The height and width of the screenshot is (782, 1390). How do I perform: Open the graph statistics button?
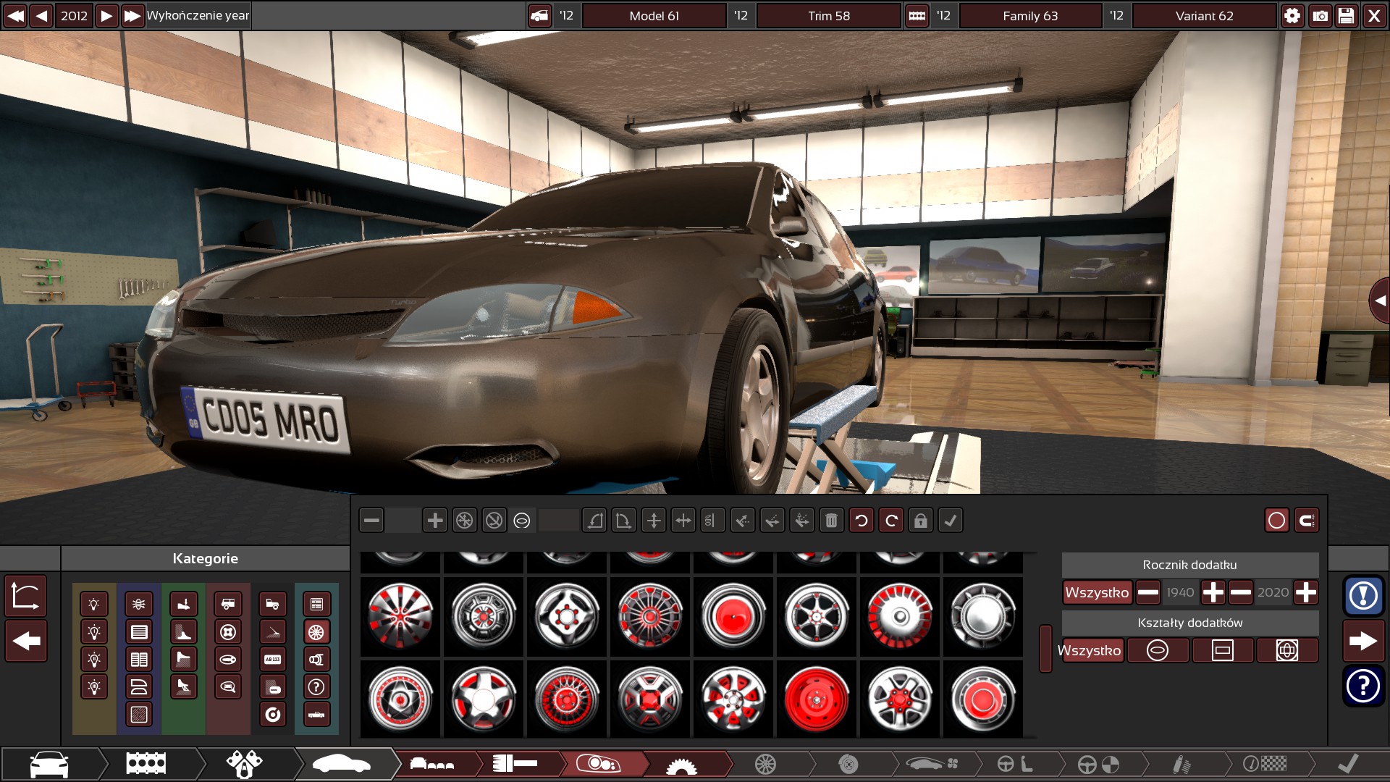25,597
